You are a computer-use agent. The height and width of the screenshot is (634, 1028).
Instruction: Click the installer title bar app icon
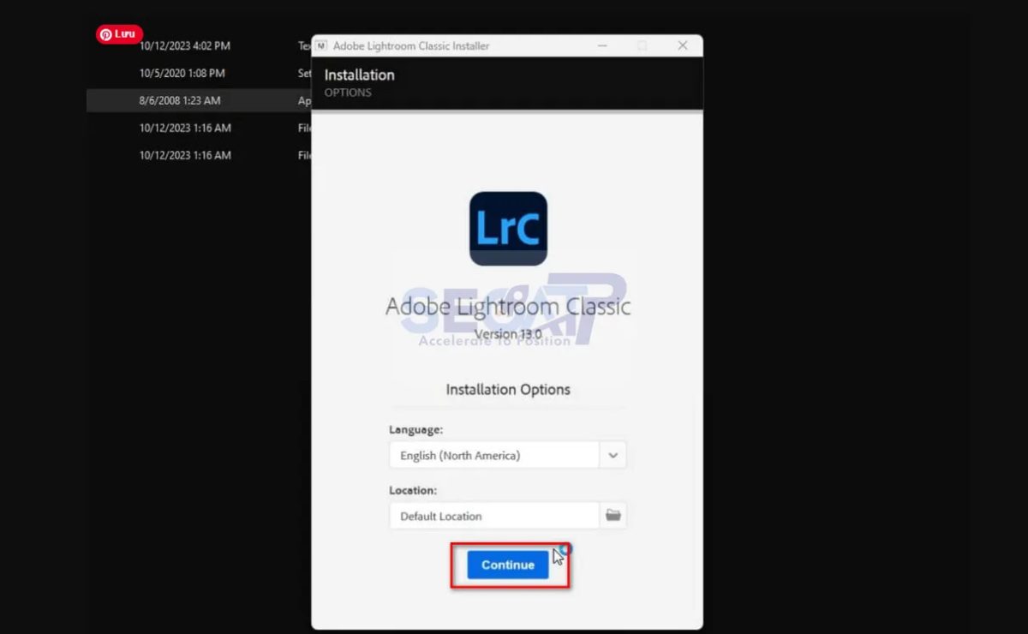321,45
